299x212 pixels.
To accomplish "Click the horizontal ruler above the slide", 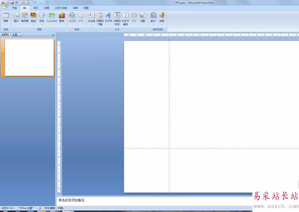I will [x=211, y=35].
